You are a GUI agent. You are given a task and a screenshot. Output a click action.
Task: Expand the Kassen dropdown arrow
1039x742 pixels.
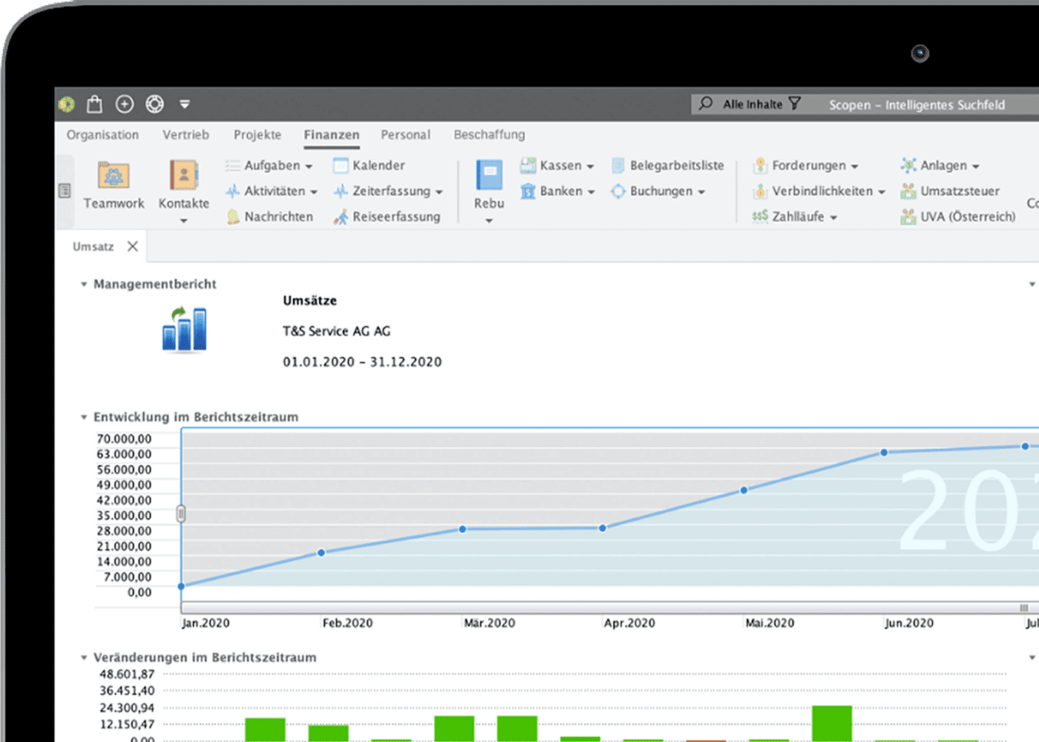pyautogui.click(x=590, y=166)
